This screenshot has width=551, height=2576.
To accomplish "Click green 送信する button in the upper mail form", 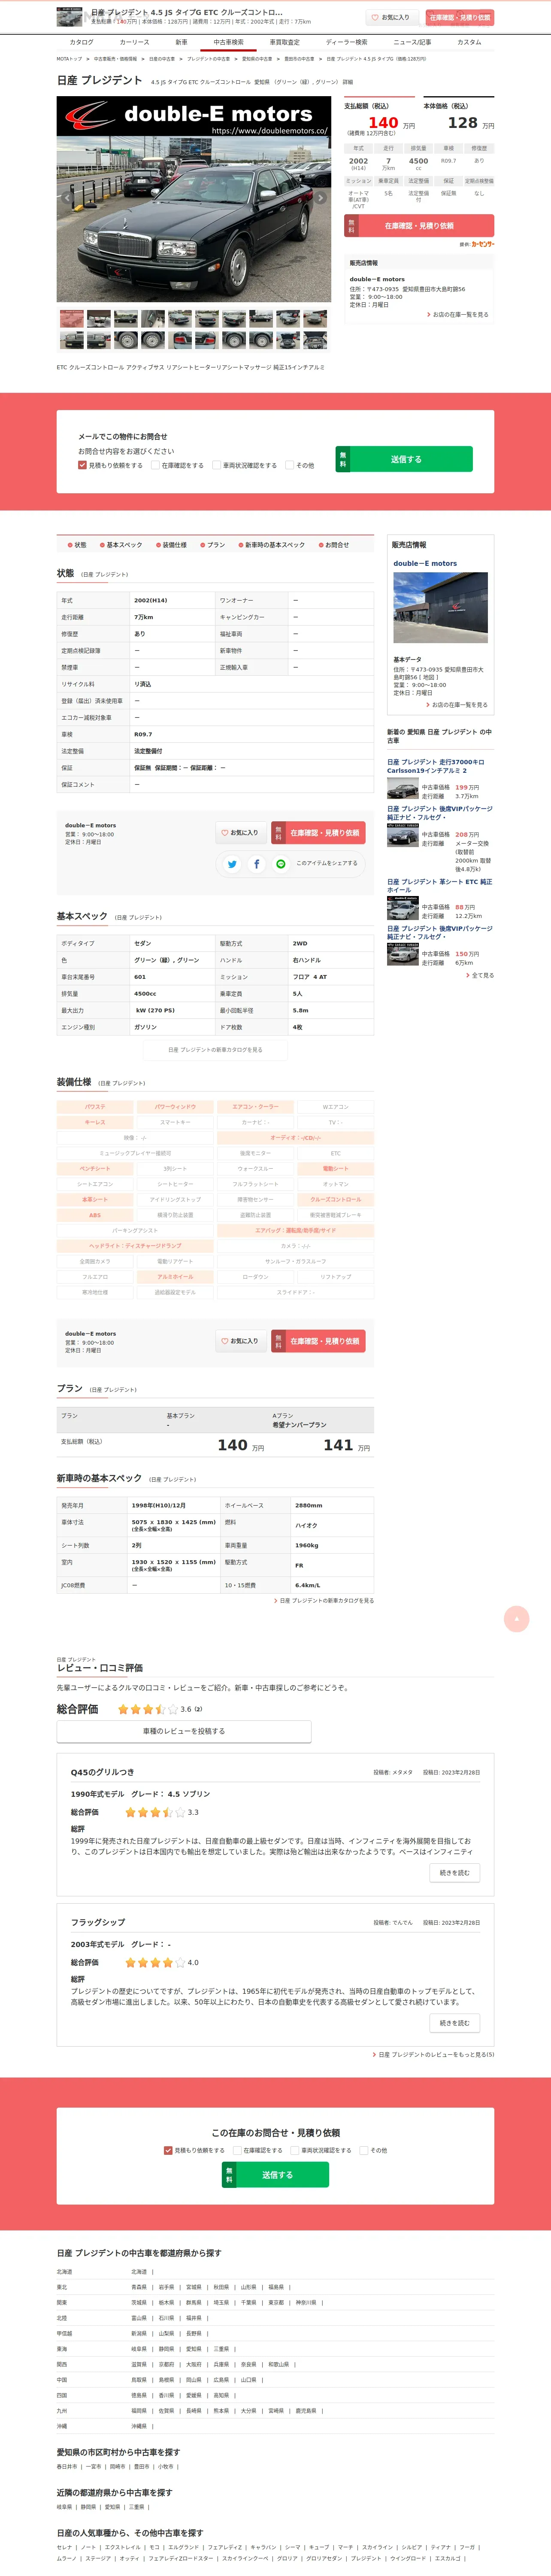I will click(x=404, y=459).
